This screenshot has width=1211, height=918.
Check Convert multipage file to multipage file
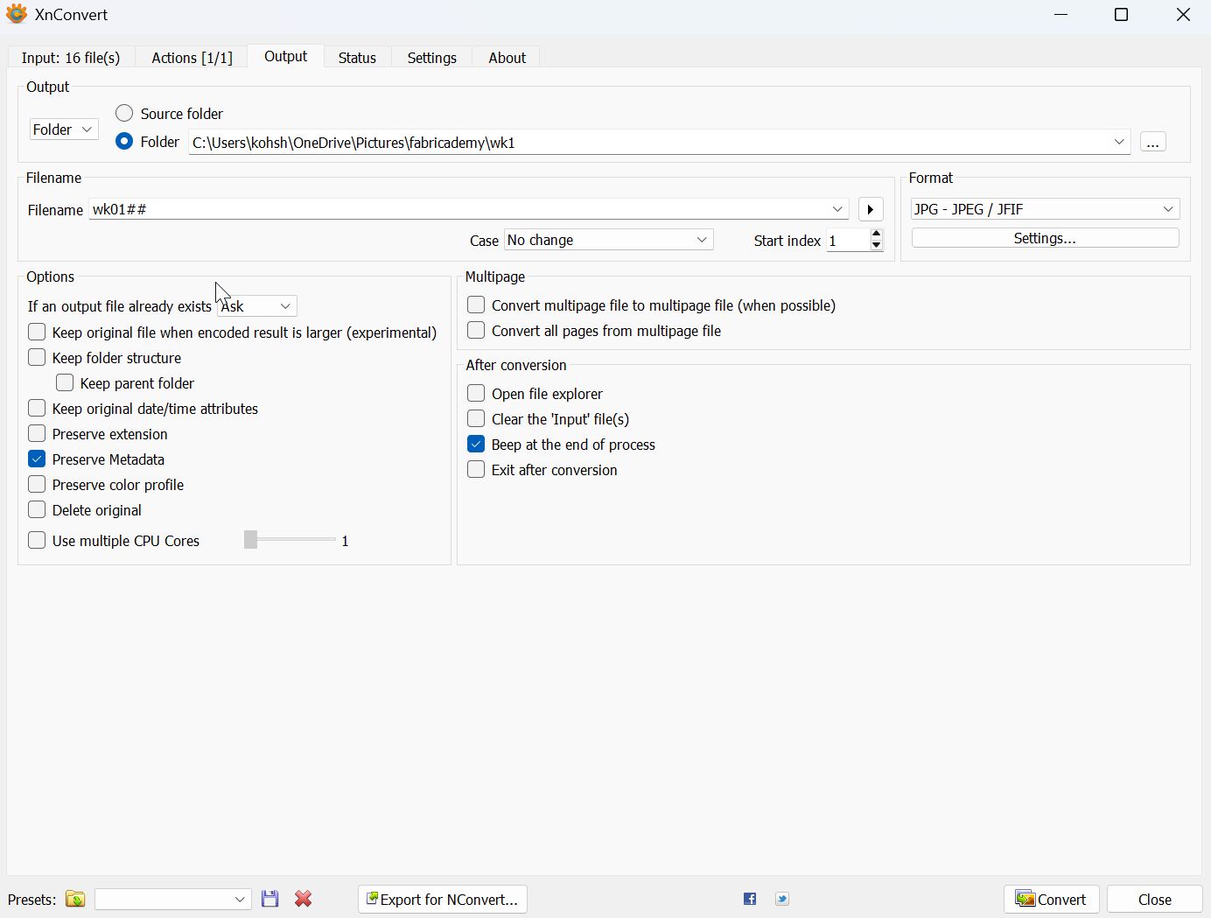click(x=476, y=305)
